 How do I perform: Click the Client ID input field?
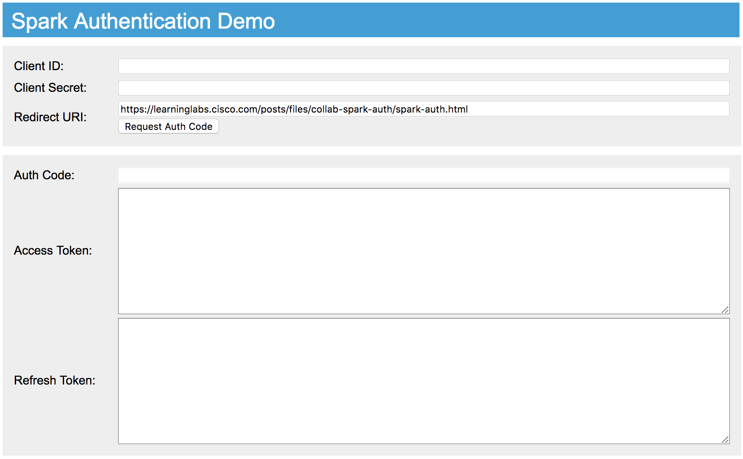click(424, 66)
